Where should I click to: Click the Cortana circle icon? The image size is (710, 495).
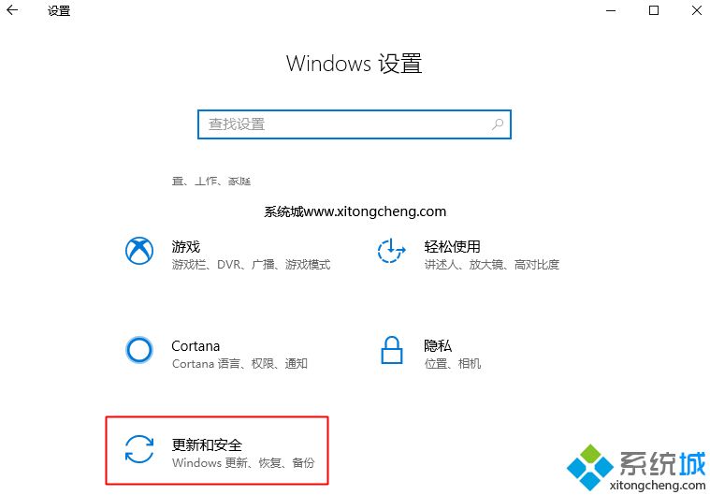pyautogui.click(x=139, y=350)
